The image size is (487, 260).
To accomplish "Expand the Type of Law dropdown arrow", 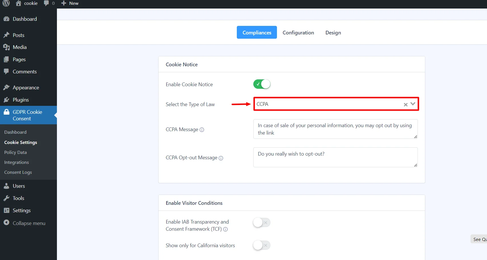I will click(413, 104).
